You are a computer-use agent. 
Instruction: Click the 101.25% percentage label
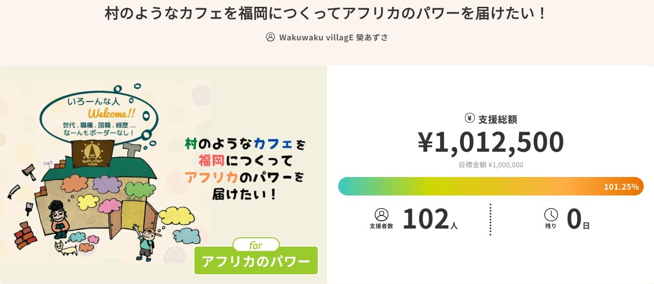621,187
